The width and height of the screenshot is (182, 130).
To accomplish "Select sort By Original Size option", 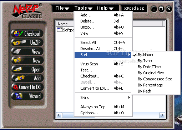I will (x=156, y=73).
